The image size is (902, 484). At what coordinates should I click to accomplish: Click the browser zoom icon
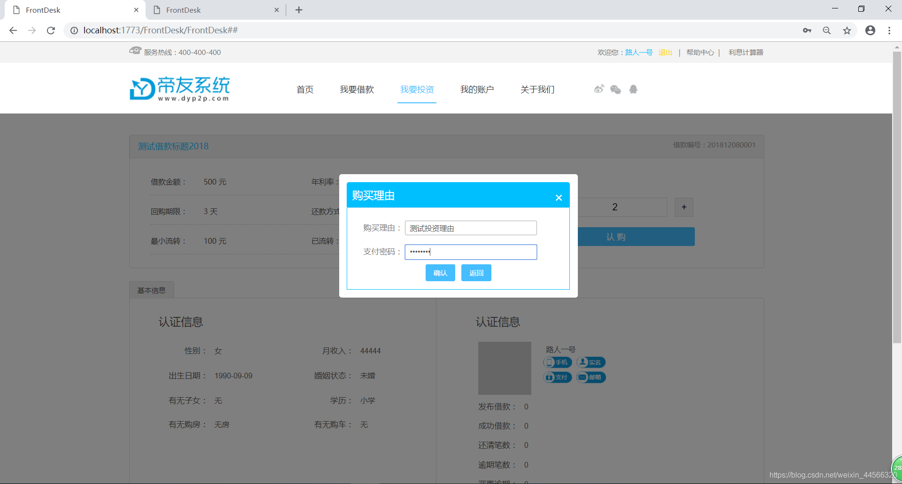(827, 31)
